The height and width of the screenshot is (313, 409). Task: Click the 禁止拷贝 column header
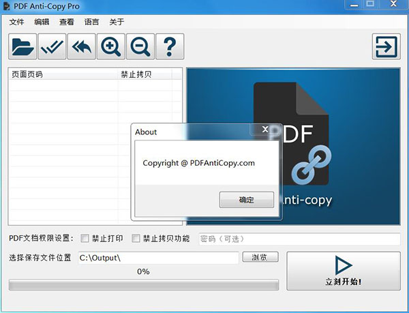coord(145,74)
